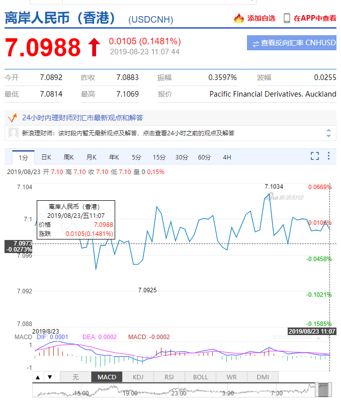Click the phone icon for 在APP中查看
The image size is (341, 404).
click(x=287, y=19)
